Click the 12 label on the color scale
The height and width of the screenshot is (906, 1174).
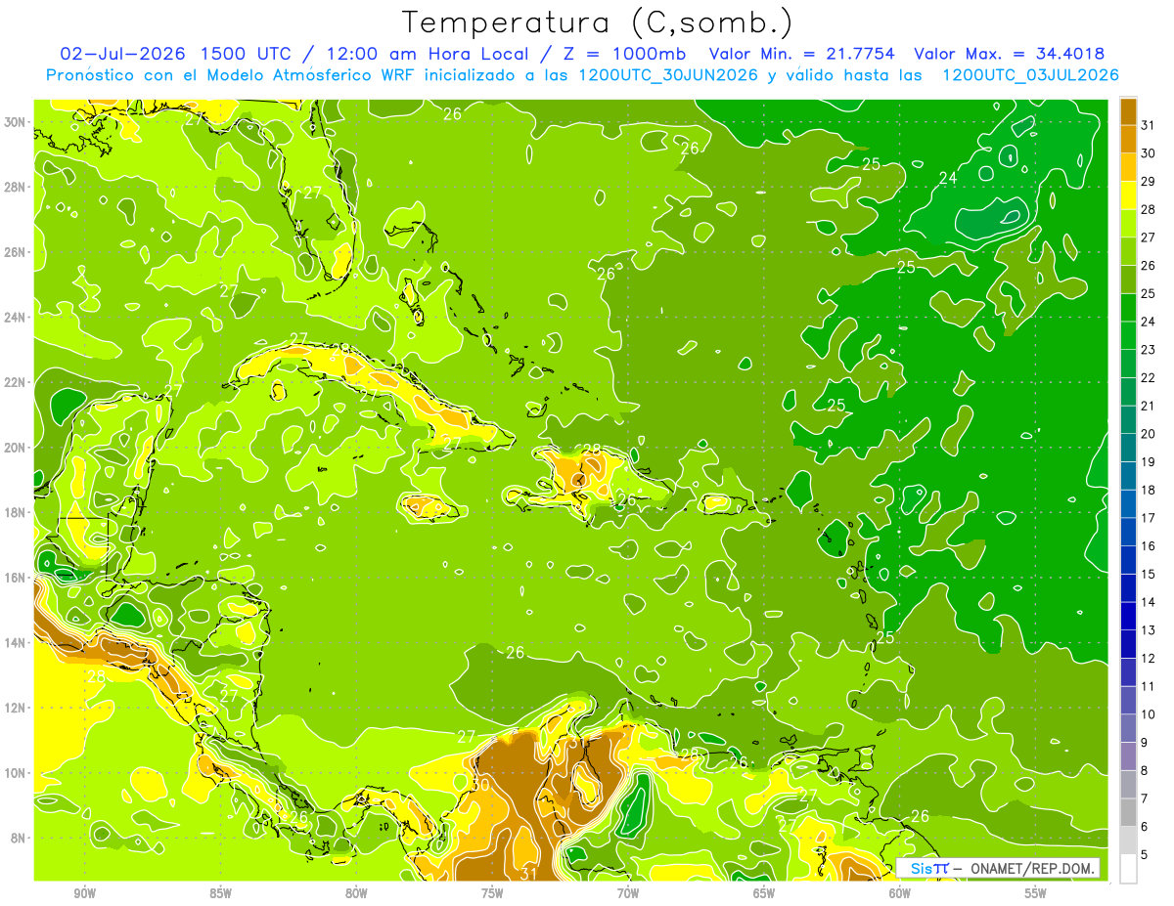click(1149, 659)
